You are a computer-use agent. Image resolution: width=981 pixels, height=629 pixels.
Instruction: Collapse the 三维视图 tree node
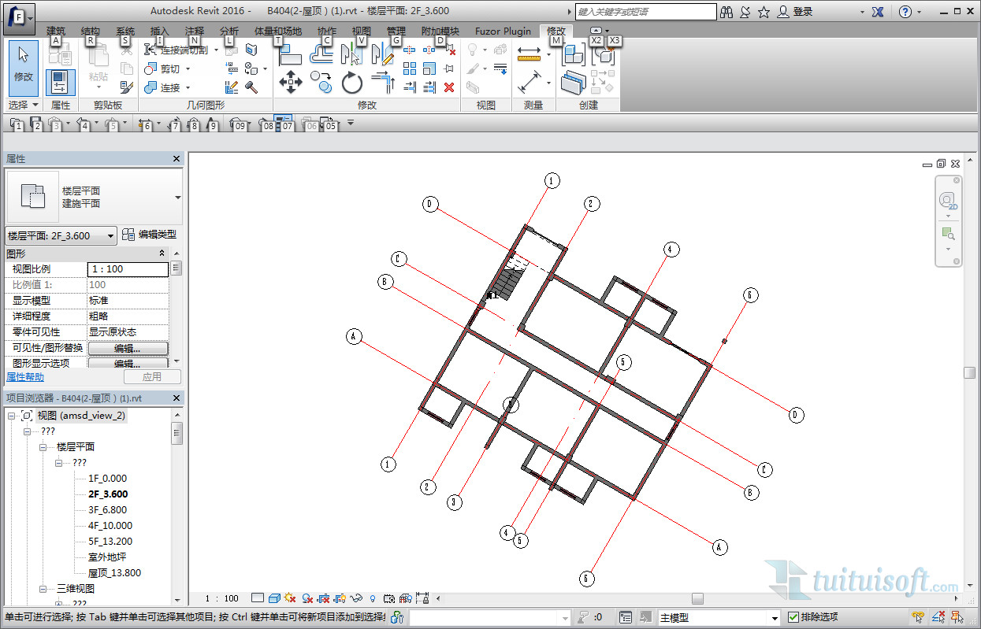(x=45, y=589)
